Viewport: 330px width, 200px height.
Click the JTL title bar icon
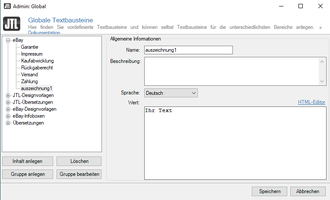(x=7, y=6)
